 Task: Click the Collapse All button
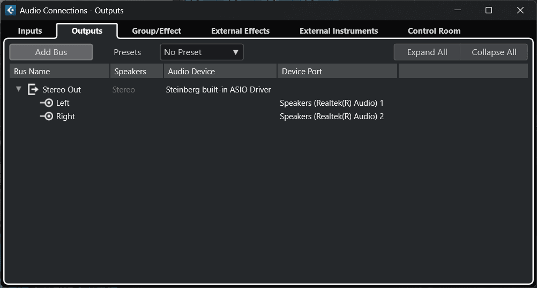[x=494, y=52]
